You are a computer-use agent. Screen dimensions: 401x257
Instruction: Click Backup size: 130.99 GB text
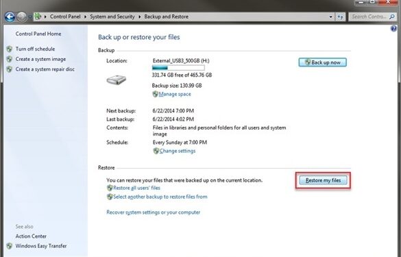(x=177, y=86)
